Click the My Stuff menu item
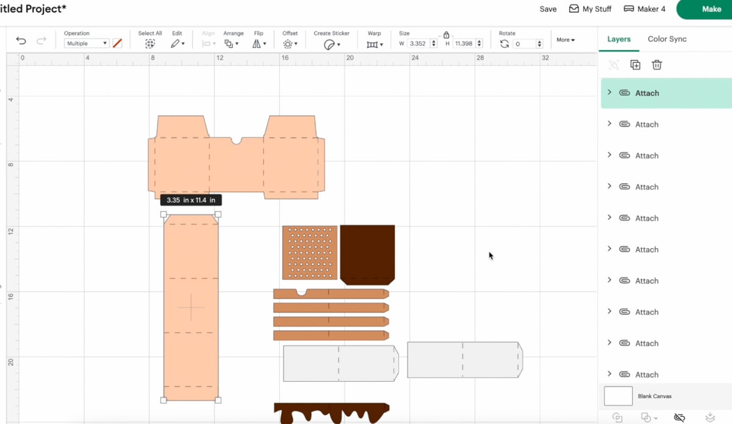The height and width of the screenshot is (424, 732). tap(590, 9)
